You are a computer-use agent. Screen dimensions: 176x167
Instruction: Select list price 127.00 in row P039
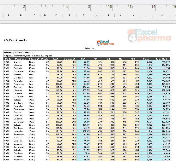[x=56, y=94]
